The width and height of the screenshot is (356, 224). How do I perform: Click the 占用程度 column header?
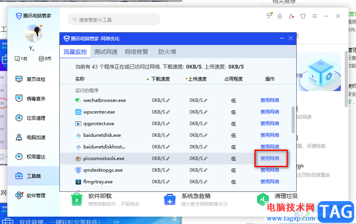point(233,79)
